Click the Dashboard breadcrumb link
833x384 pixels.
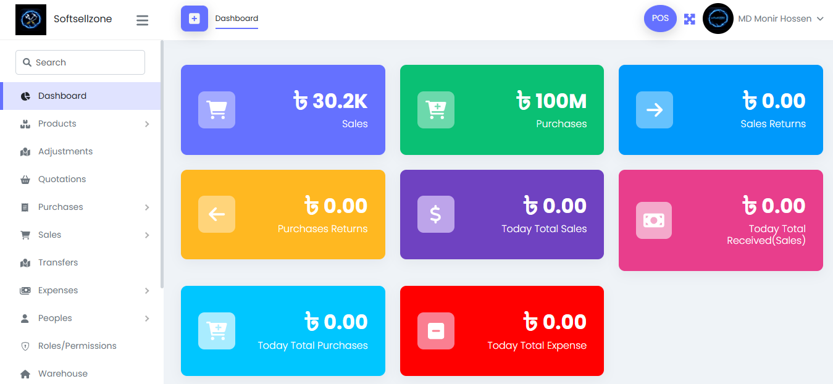coord(237,19)
